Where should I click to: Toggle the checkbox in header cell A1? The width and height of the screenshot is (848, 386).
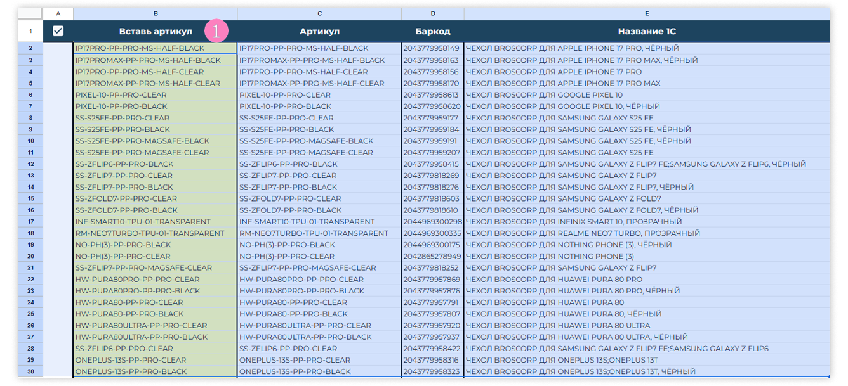click(x=58, y=31)
